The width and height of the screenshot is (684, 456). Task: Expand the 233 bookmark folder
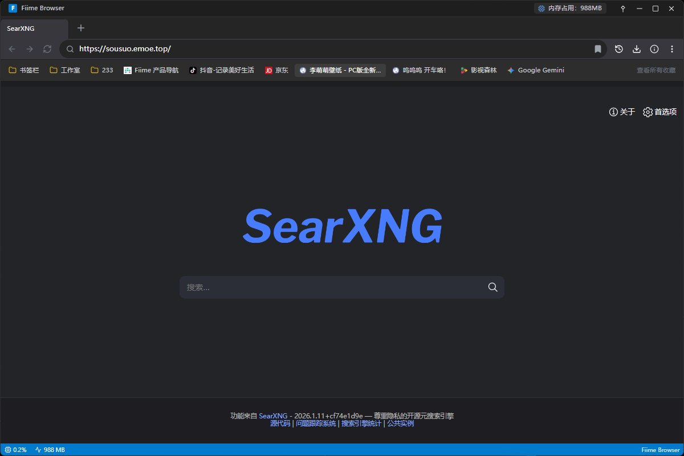click(102, 70)
